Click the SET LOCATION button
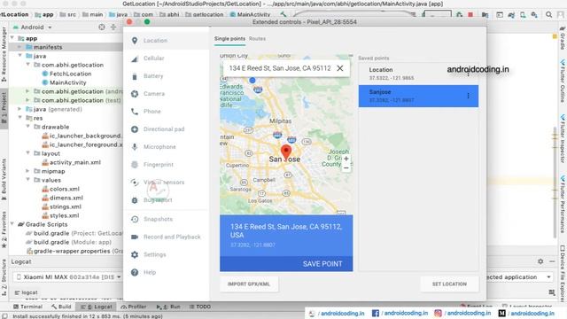Image resolution: width=567 pixels, height=319 pixels. pos(449,284)
